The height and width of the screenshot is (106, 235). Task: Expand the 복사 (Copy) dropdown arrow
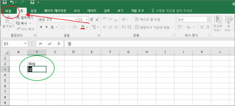[x=30, y=23]
